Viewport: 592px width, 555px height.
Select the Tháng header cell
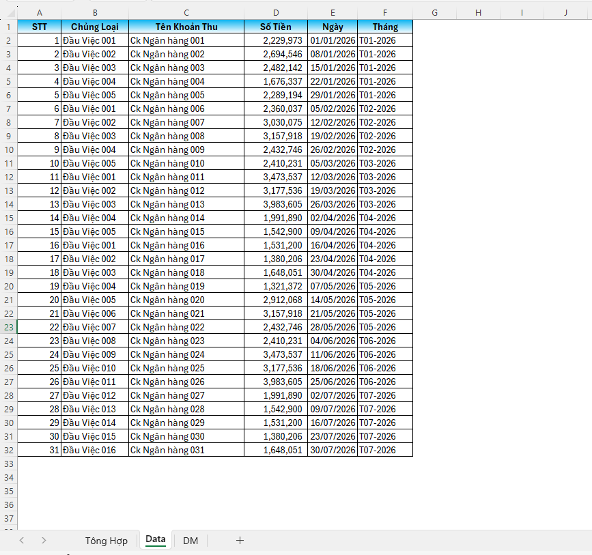[385, 27]
